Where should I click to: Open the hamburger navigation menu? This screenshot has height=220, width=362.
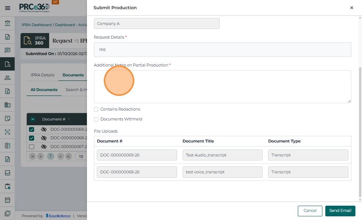7,8
